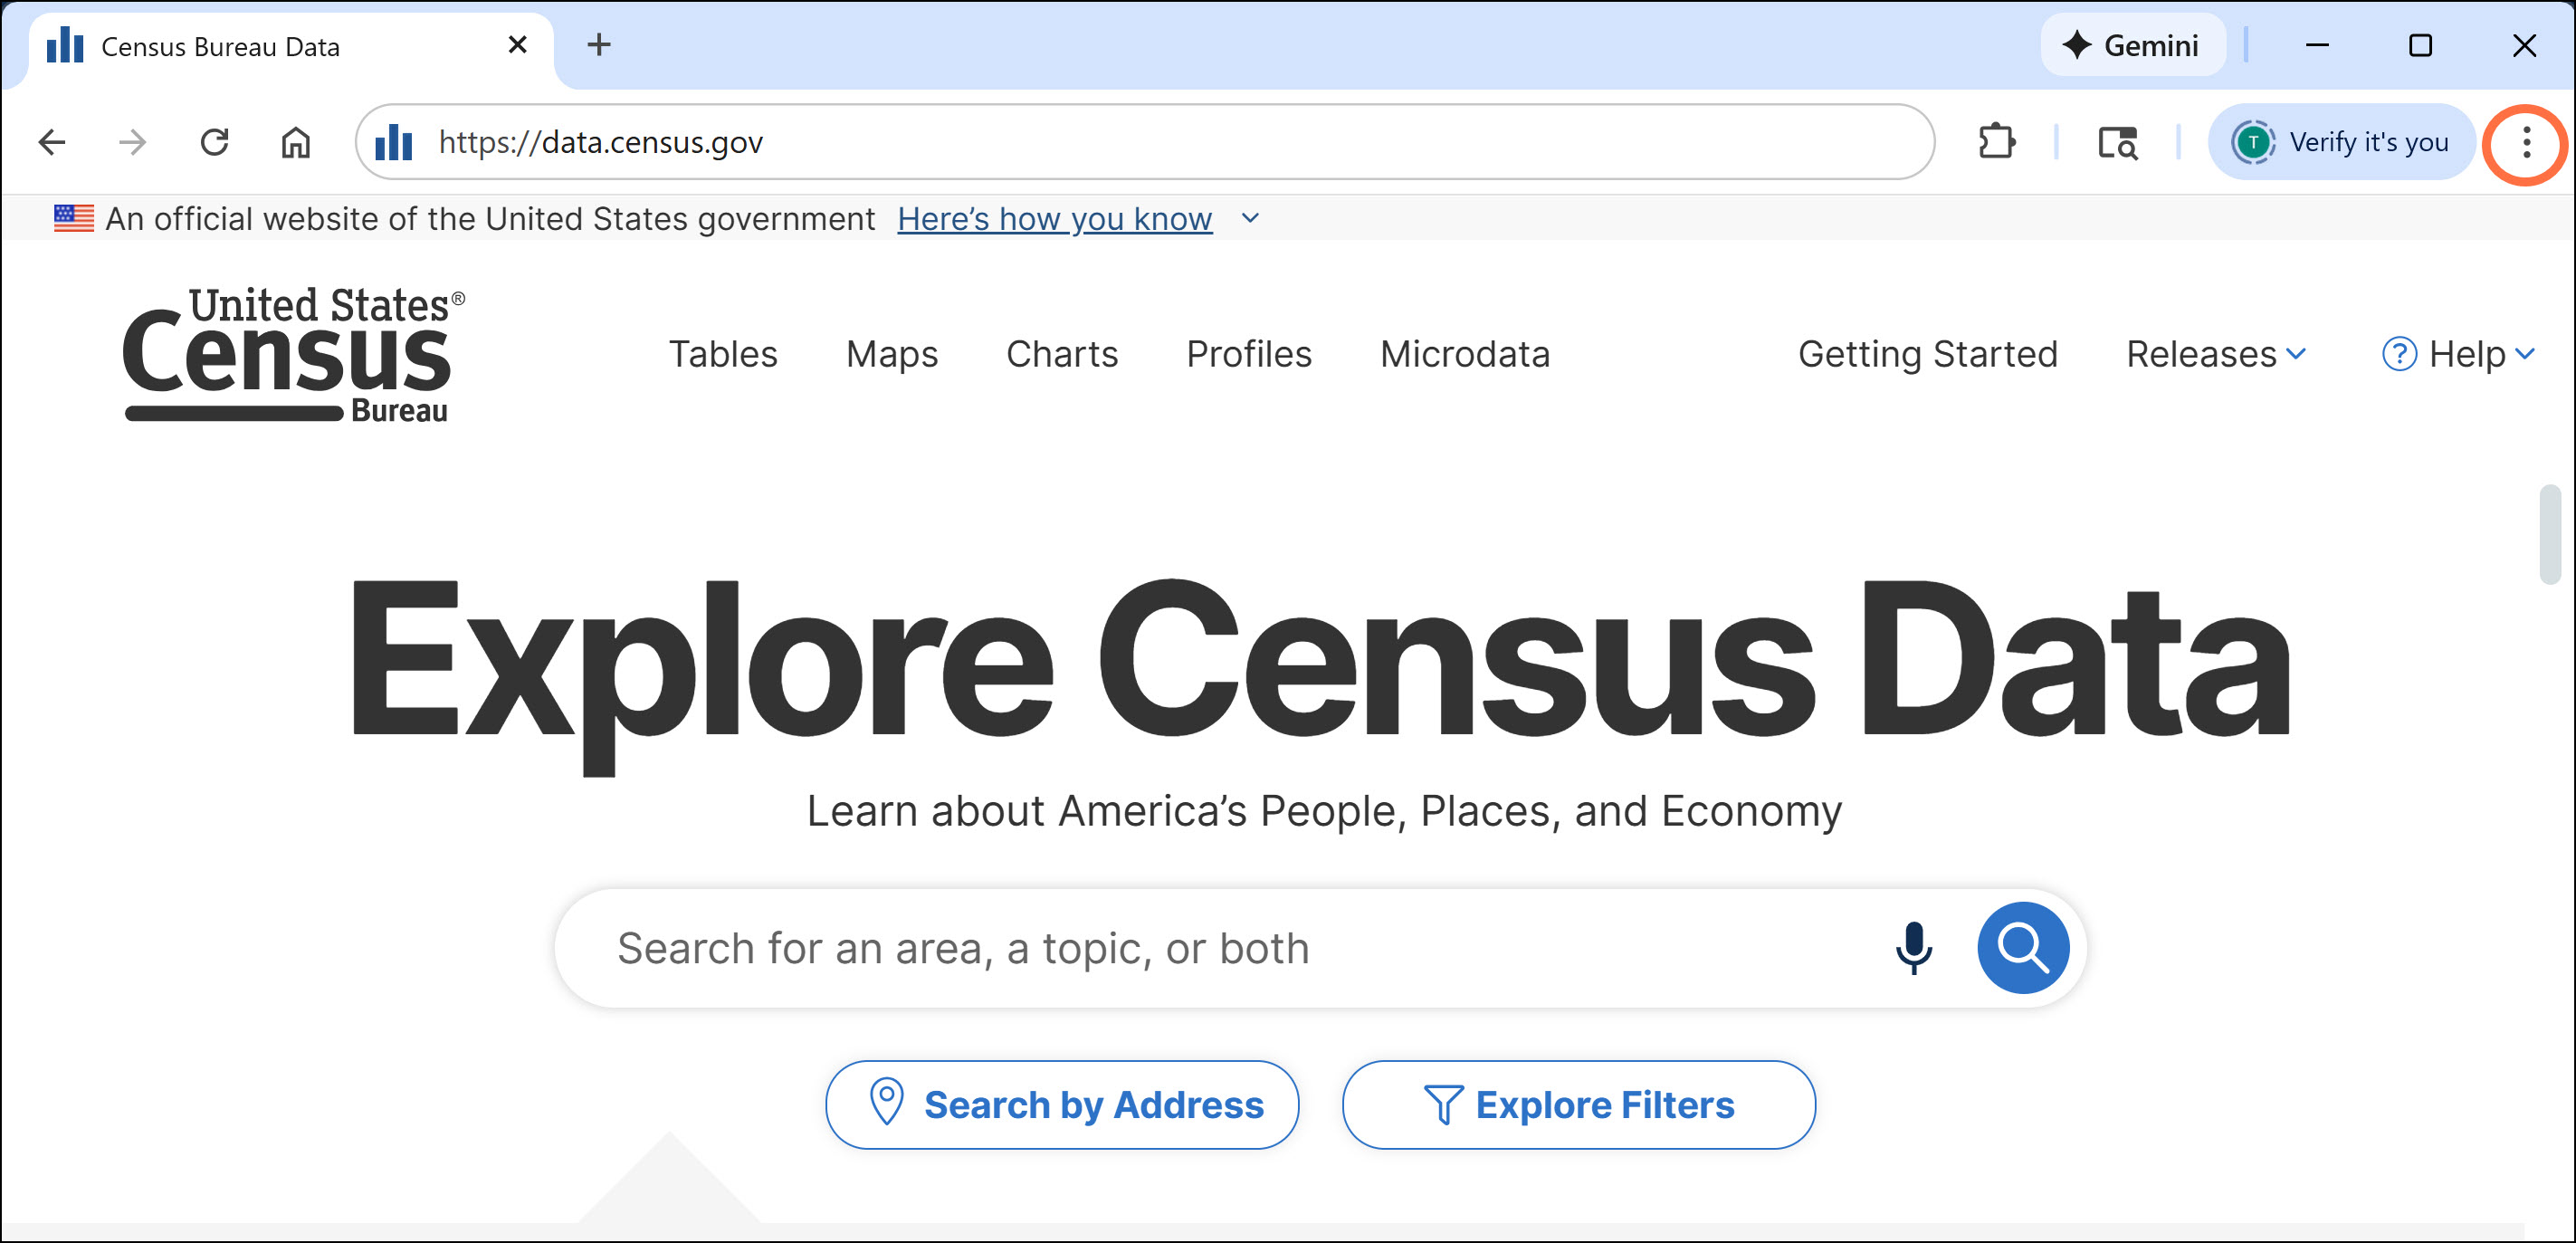
Task: Click the Explore Filters button
Action: [1578, 1104]
